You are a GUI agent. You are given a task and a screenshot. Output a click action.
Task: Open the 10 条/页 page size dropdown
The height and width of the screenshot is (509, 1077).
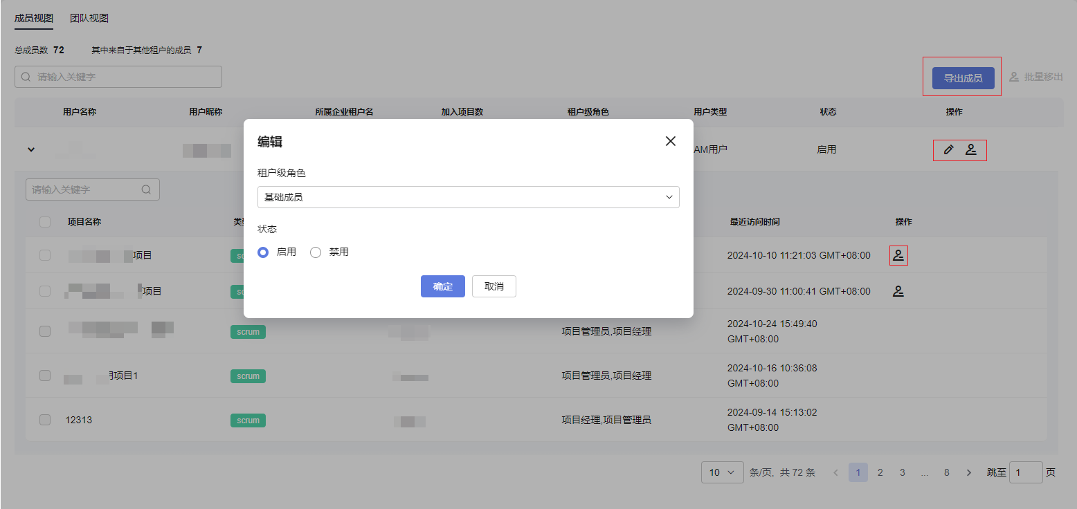[722, 472]
